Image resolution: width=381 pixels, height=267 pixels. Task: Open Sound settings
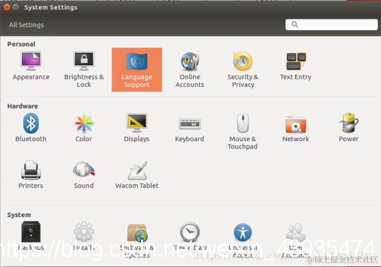tap(84, 175)
